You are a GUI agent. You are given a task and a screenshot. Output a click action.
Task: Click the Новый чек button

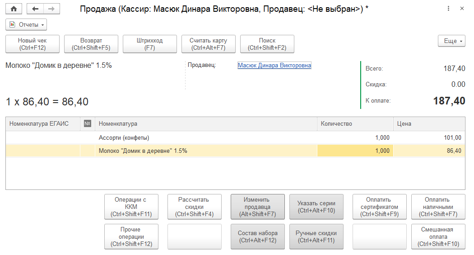point(33,44)
